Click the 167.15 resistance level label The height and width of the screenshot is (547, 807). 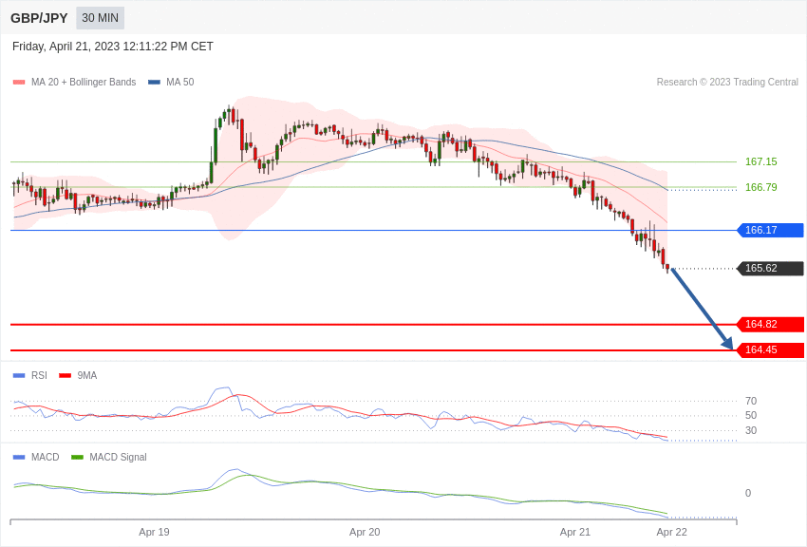pyautogui.click(x=761, y=161)
